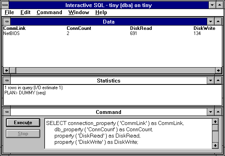Maximize the Data window
The image size is (225, 156).
pos(218,22)
